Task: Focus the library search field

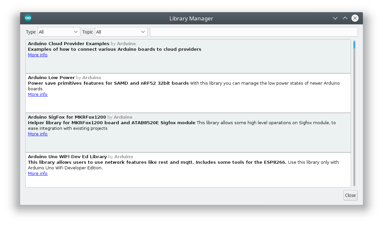Action: pyautogui.click(x=254, y=32)
